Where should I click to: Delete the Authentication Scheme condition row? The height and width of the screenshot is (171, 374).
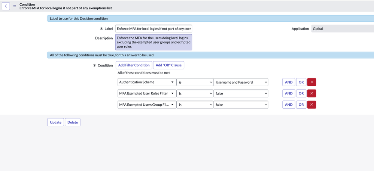pos(311,82)
